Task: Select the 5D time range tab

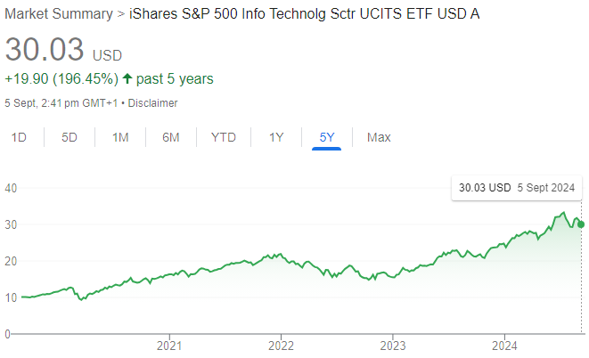Action: [x=70, y=137]
